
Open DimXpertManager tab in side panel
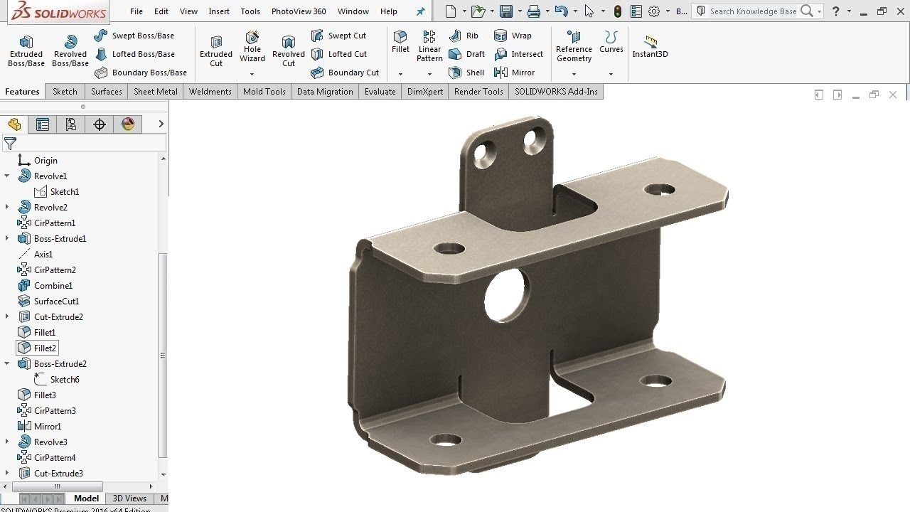pos(100,124)
